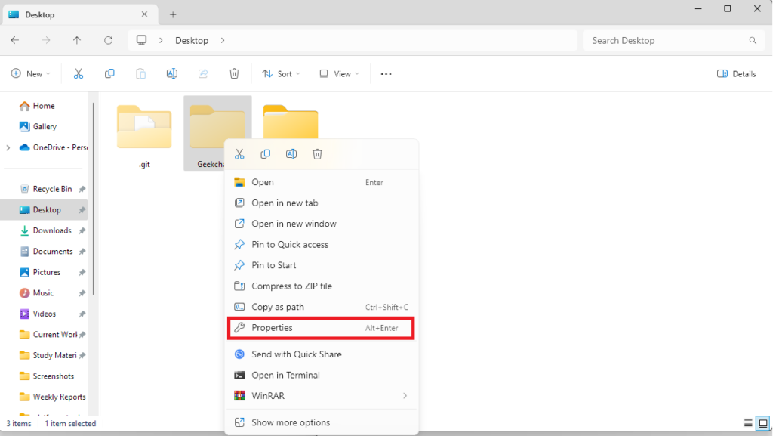Open Downloads in the sidebar

click(52, 230)
